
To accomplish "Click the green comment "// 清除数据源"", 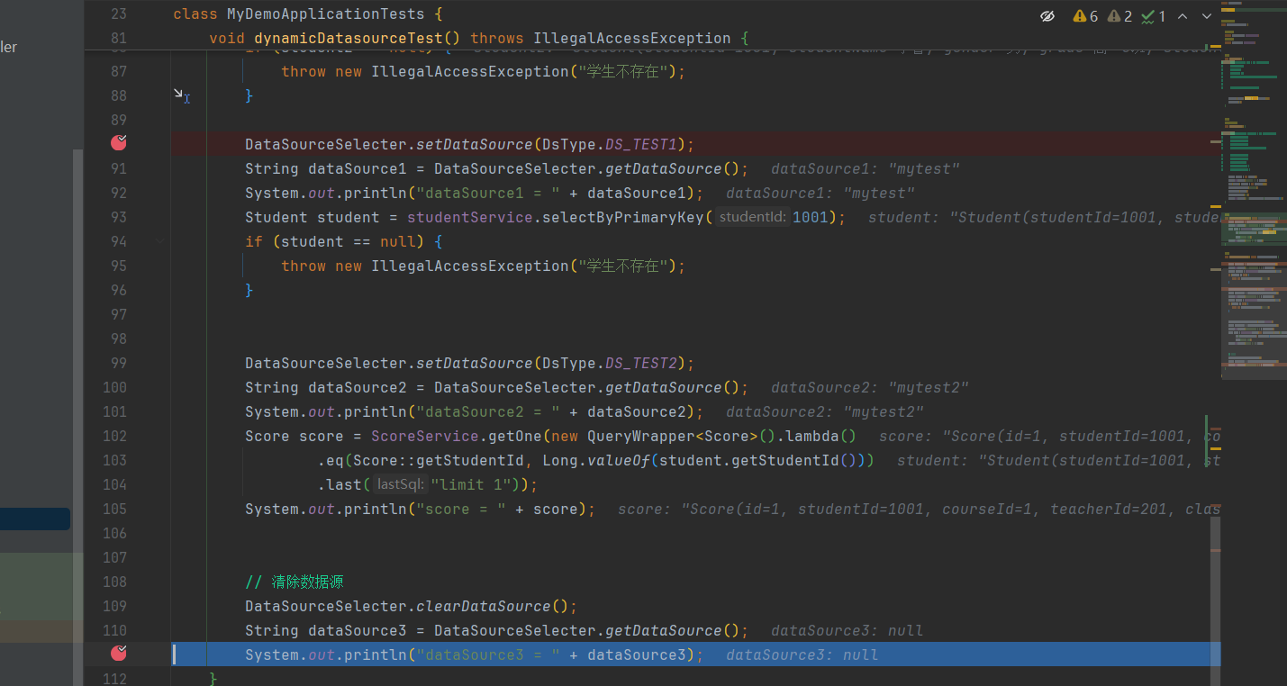I will (295, 582).
